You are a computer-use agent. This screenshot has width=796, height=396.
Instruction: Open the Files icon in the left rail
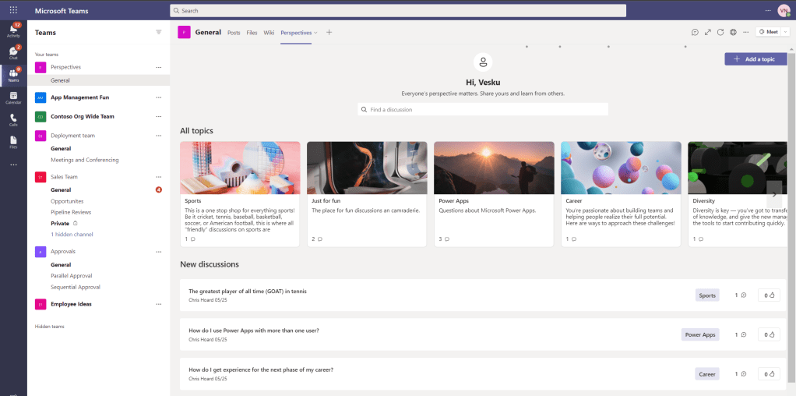pos(13,141)
